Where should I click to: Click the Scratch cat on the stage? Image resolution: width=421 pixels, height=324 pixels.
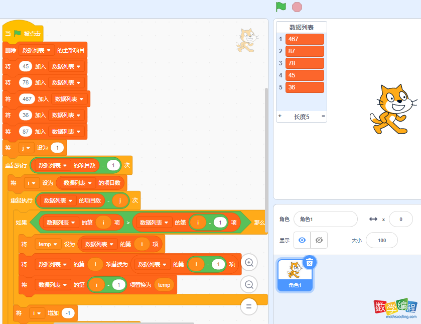coord(392,109)
